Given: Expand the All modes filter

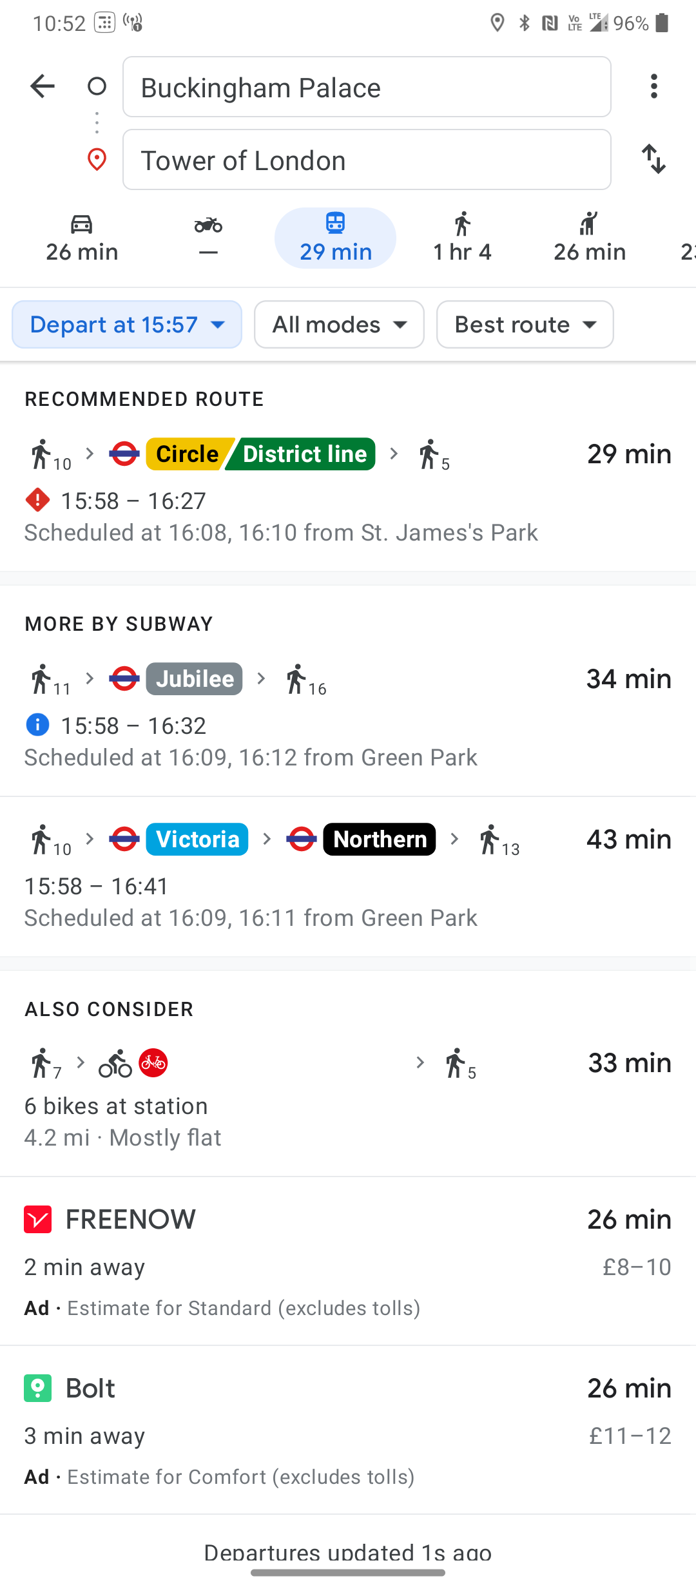Looking at the screenshot, I should tap(339, 325).
